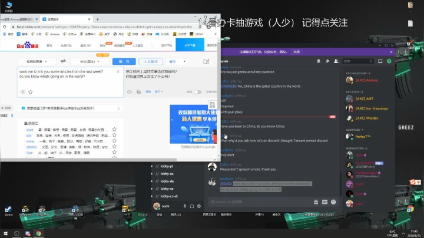Screen dimensions: 424x238
Task: Expand the lobby-de channel
Action: pyautogui.click(x=152, y=181)
